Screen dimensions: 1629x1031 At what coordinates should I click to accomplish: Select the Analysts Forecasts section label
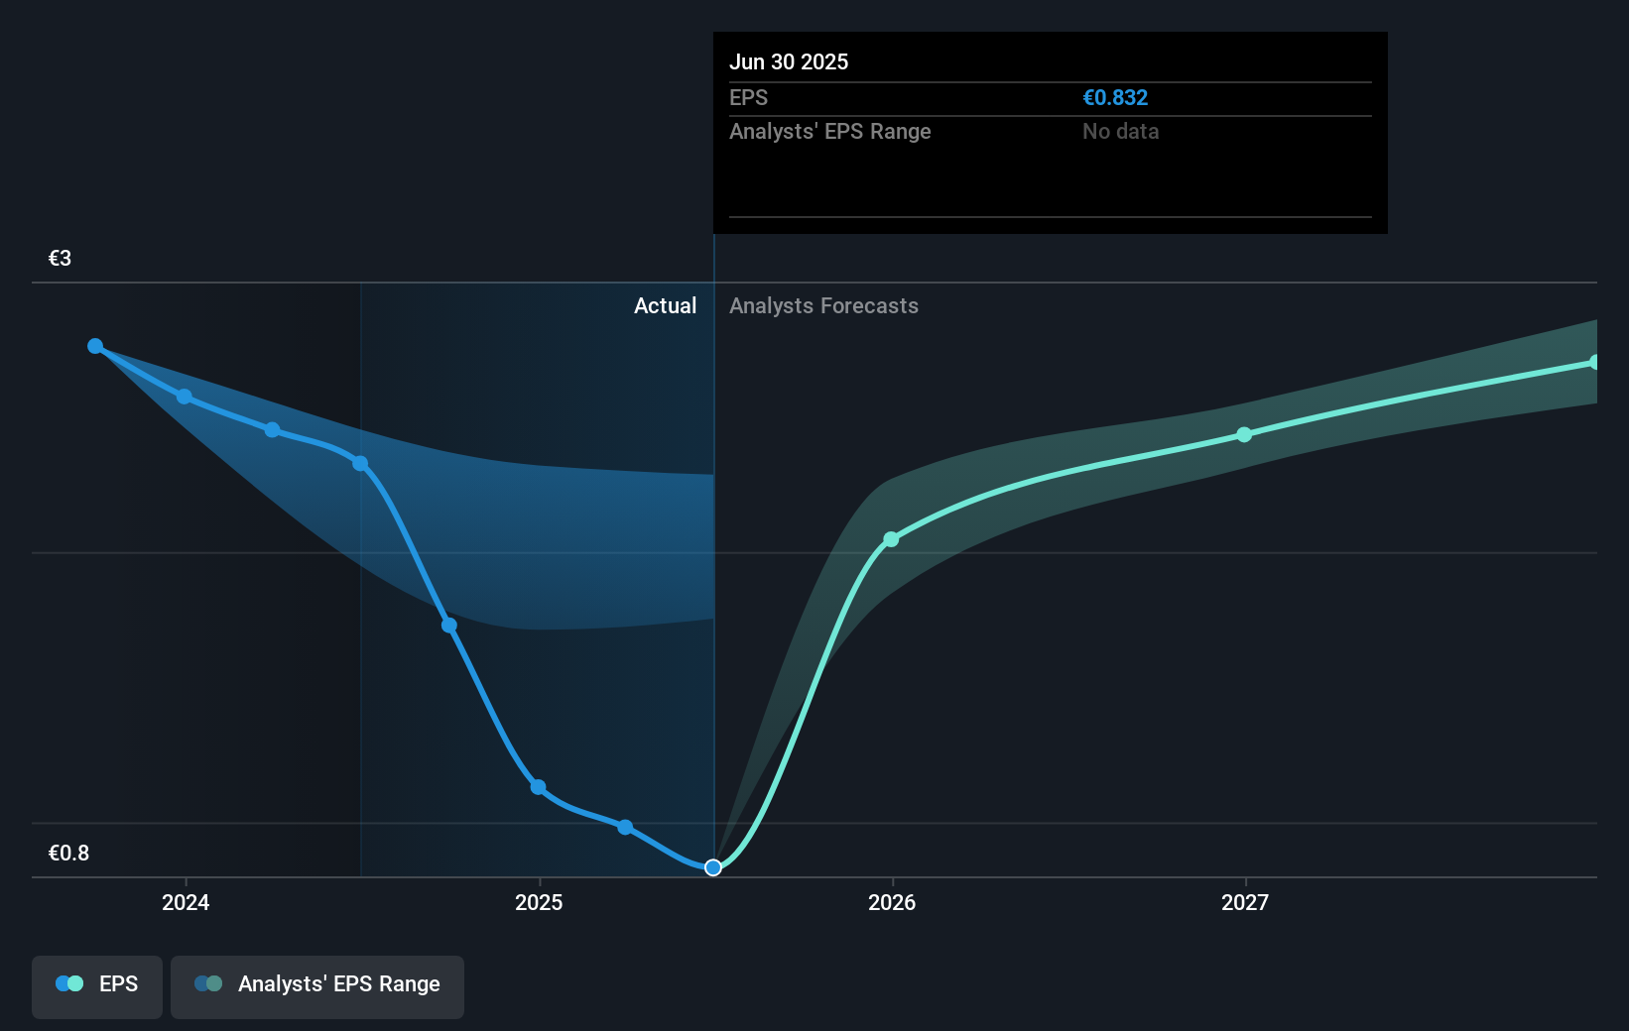pos(823,305)
